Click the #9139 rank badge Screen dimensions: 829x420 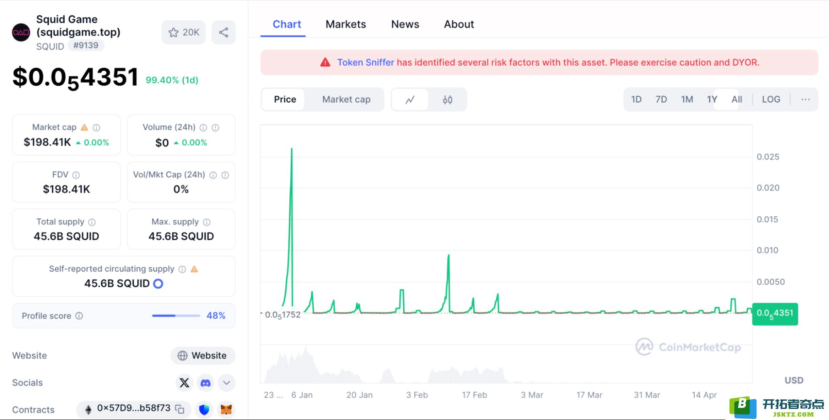click(x=86, y=46)
